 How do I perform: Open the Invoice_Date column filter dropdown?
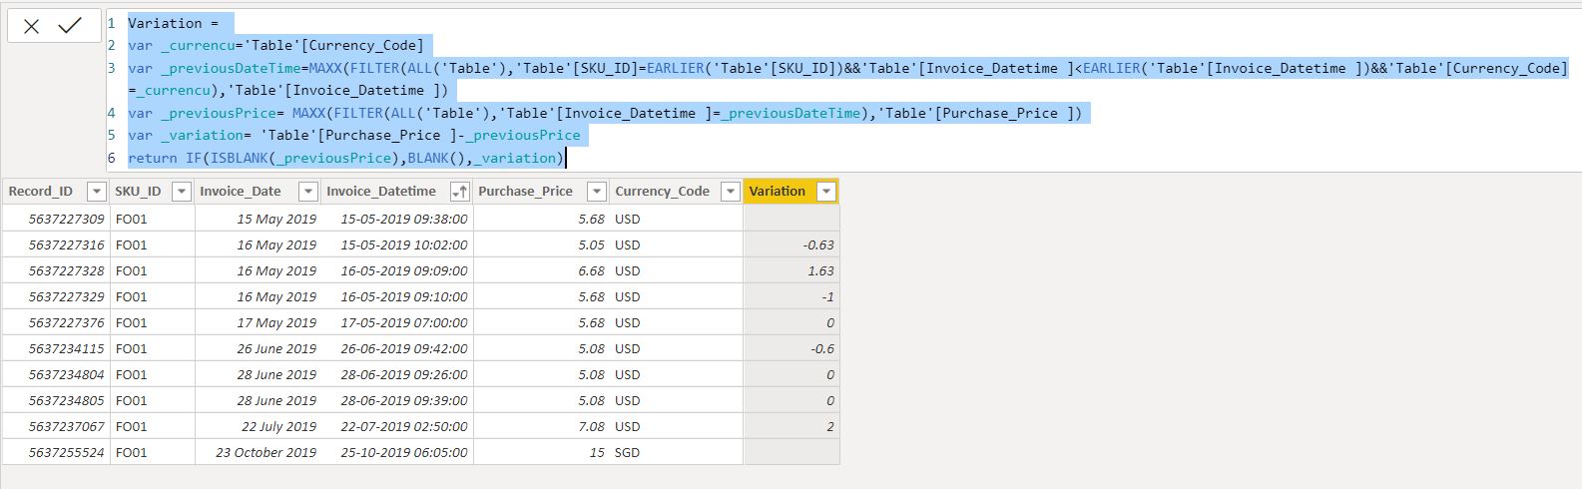pos(308,192)
